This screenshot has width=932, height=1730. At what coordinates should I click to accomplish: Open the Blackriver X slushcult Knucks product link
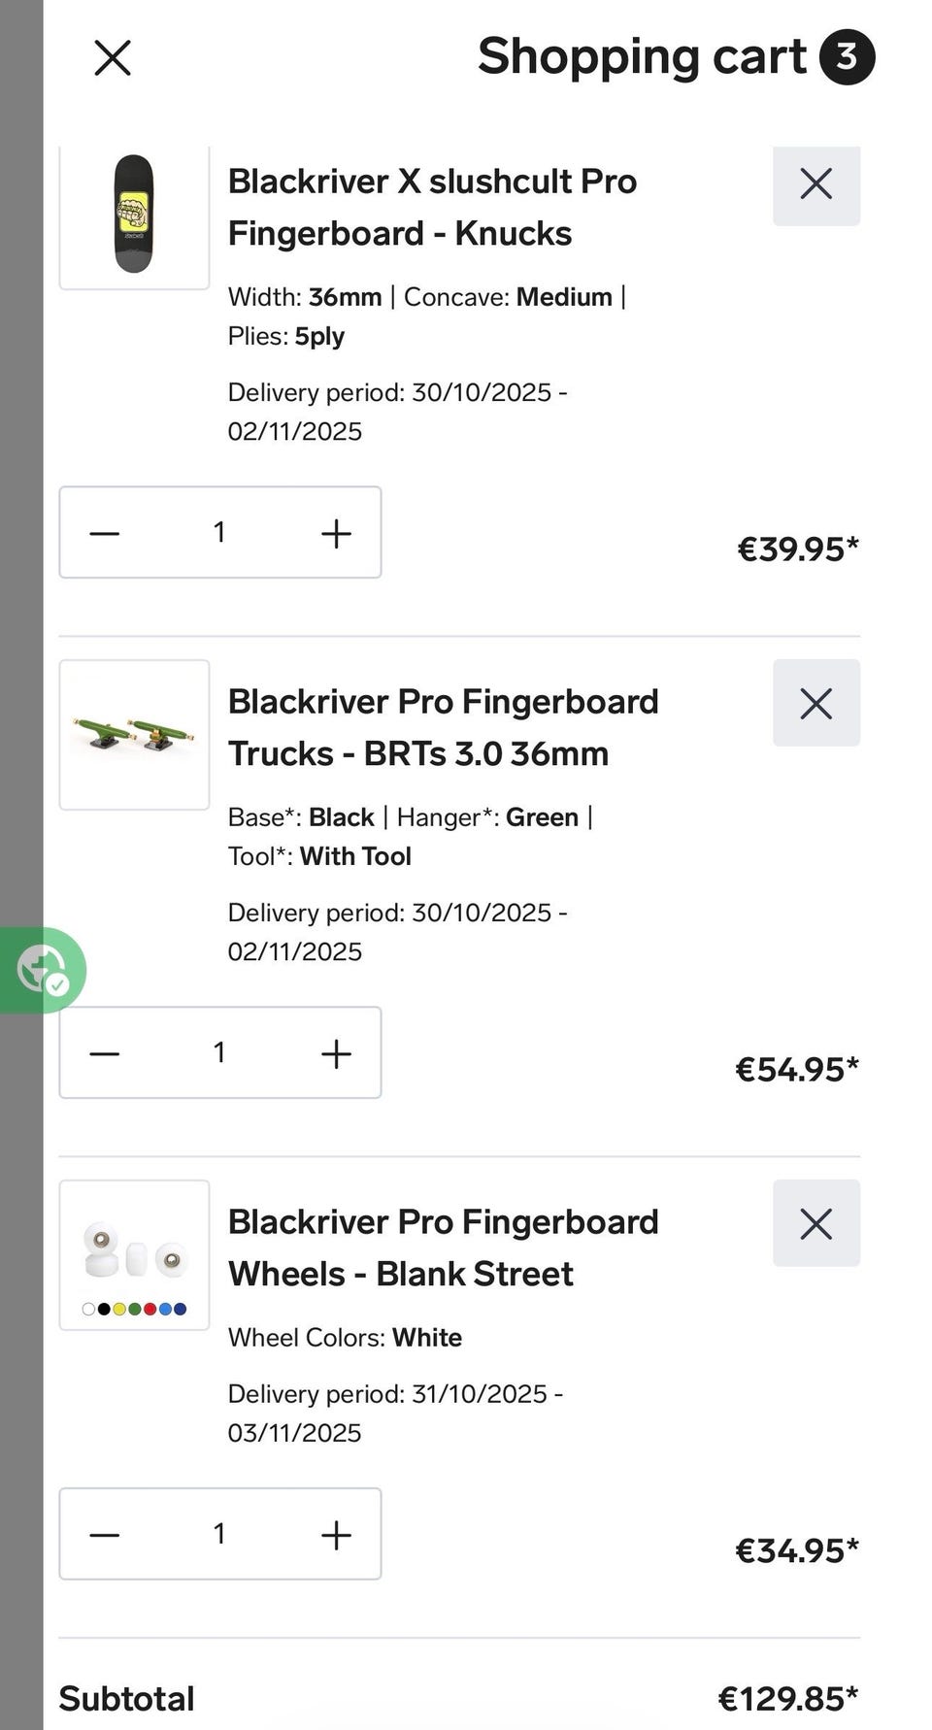pyautogui.click(x=432, y=208)
